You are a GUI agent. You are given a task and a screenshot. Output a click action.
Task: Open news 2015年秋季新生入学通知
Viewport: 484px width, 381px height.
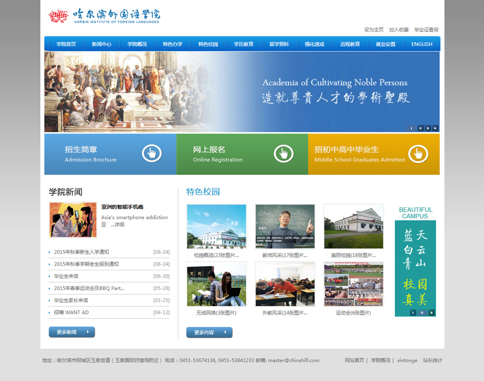pyautogui.click(x=81, y=252)
